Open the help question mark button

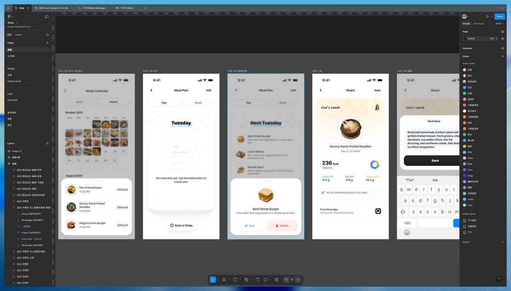[499, 279]
